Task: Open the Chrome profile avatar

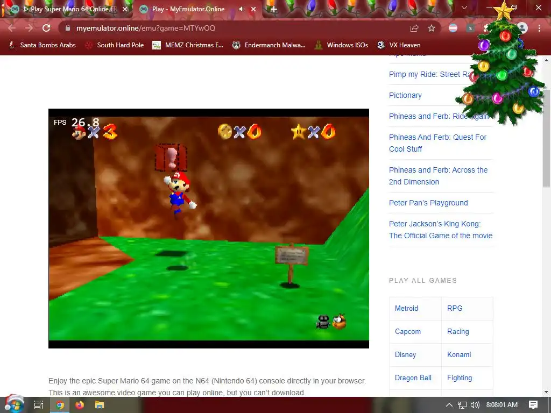Action: click(x=522, y=28)
